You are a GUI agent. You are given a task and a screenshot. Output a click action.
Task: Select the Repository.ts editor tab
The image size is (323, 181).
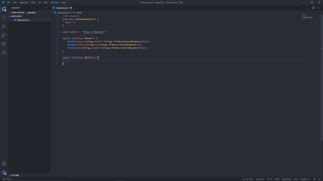pyautogui.click(x=62, y=8)
